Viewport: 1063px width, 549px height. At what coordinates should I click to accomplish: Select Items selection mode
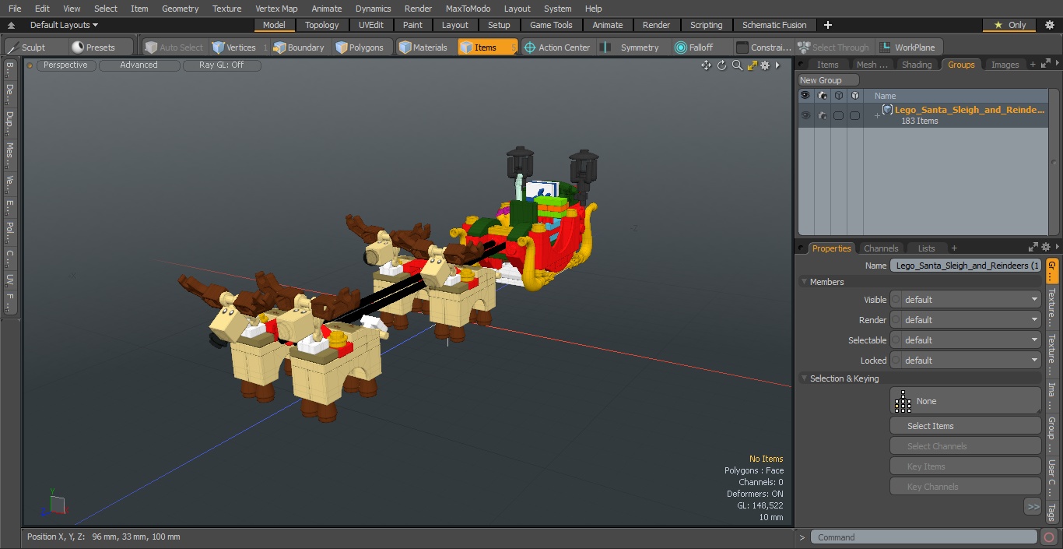(x=487, y=48)
